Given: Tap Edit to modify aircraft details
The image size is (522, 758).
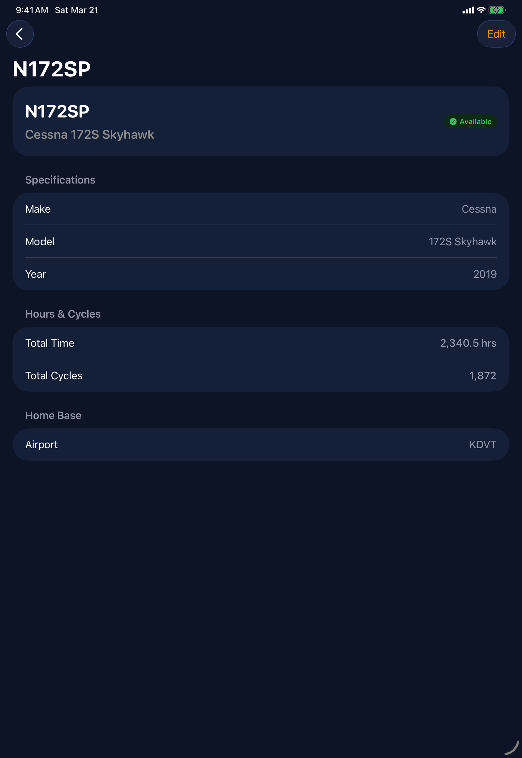Looking at the screenshot, I should click(496, 34).
